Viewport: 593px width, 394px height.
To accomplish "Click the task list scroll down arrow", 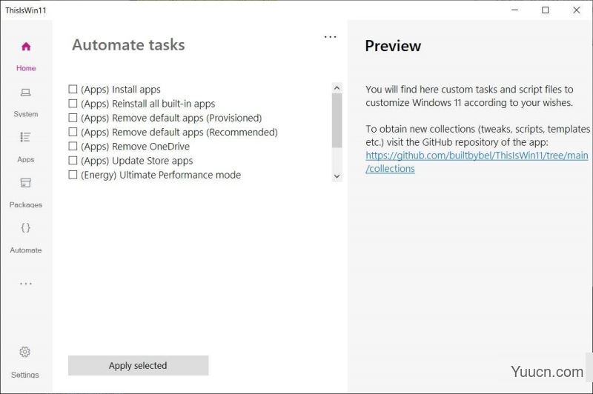I will (337, 176).
